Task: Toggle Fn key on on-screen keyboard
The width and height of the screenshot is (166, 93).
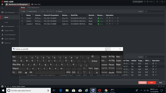Action: click(15, 72)
